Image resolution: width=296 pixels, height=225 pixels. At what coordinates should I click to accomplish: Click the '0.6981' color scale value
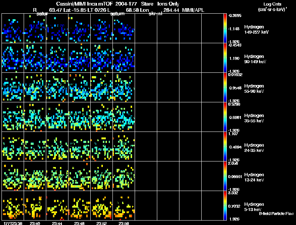click(x=235, y=117)
